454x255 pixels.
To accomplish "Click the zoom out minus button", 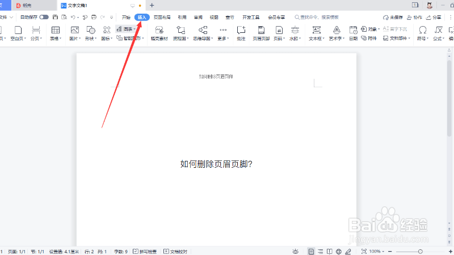I will [x=390, y=252].
